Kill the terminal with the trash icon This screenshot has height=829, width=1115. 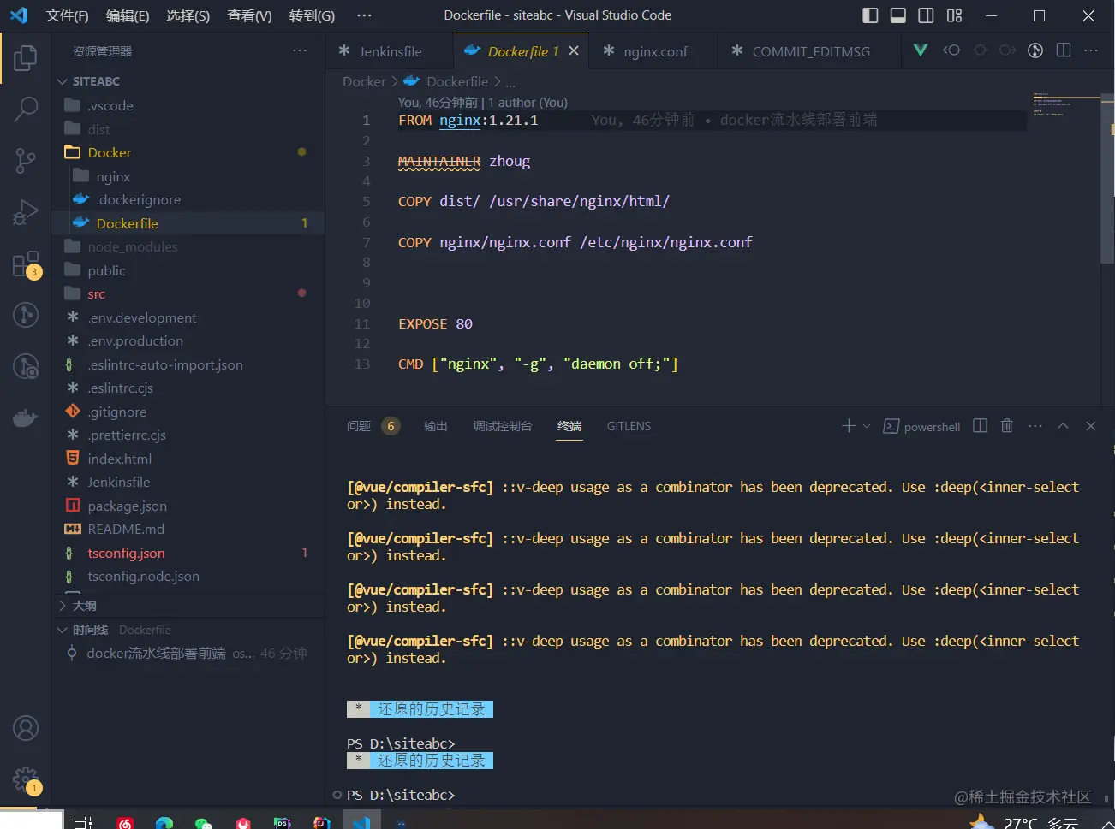tap(1007, 426)
